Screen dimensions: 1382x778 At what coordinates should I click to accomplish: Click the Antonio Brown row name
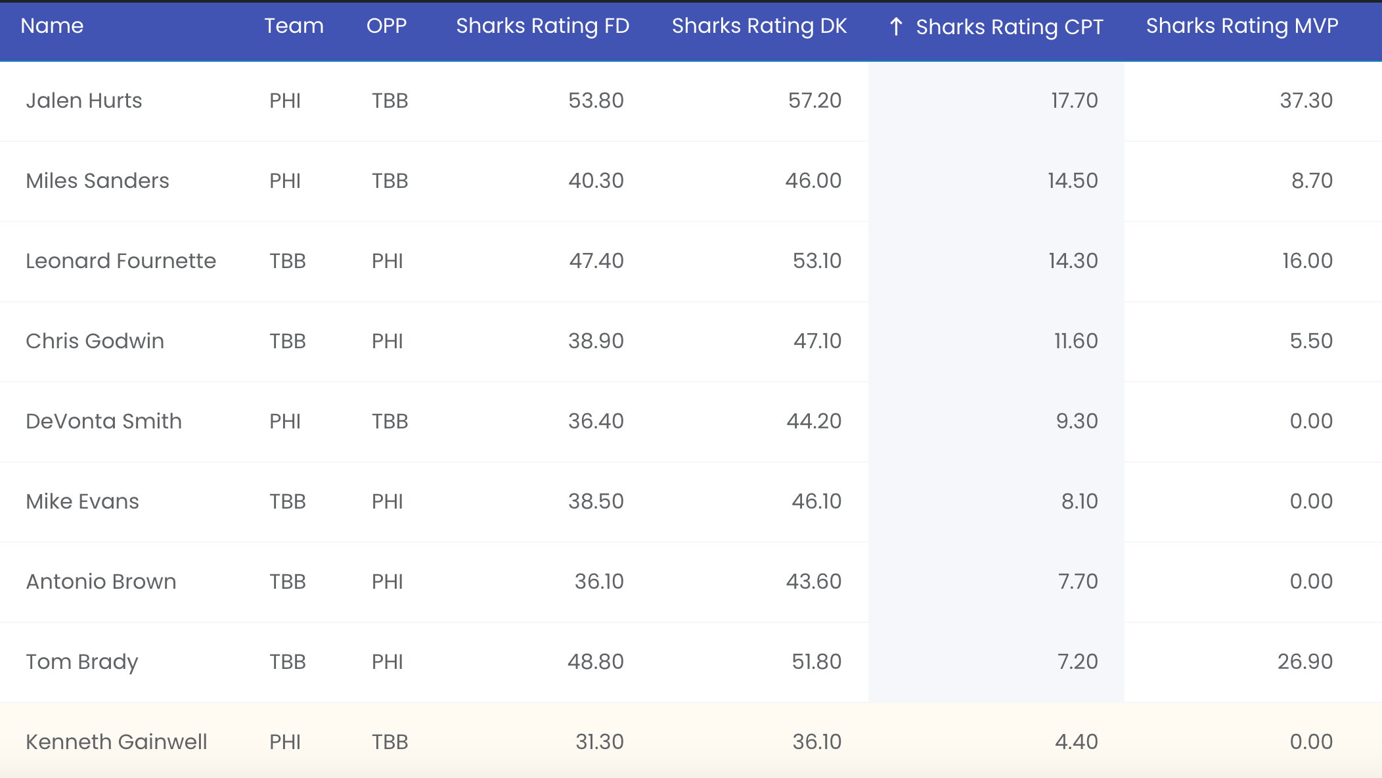[101, 582]
